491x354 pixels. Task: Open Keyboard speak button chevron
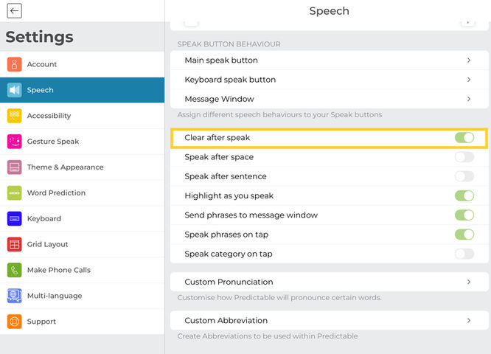469,80
